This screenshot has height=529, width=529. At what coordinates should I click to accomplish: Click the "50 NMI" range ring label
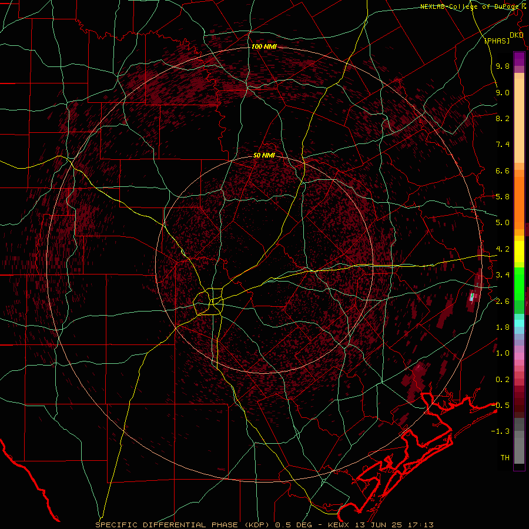[264, 155]
